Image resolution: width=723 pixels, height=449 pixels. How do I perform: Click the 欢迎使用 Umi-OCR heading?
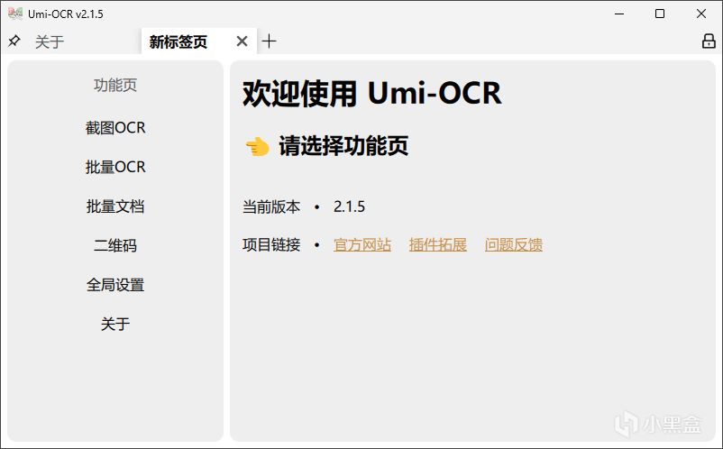pyautogui.click(x=371, y=94)
